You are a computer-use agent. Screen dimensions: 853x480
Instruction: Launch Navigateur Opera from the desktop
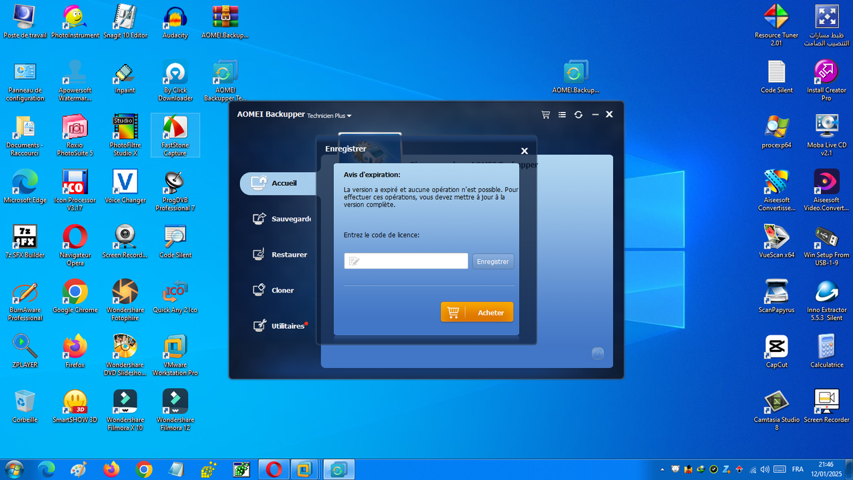tap(75, 245)
